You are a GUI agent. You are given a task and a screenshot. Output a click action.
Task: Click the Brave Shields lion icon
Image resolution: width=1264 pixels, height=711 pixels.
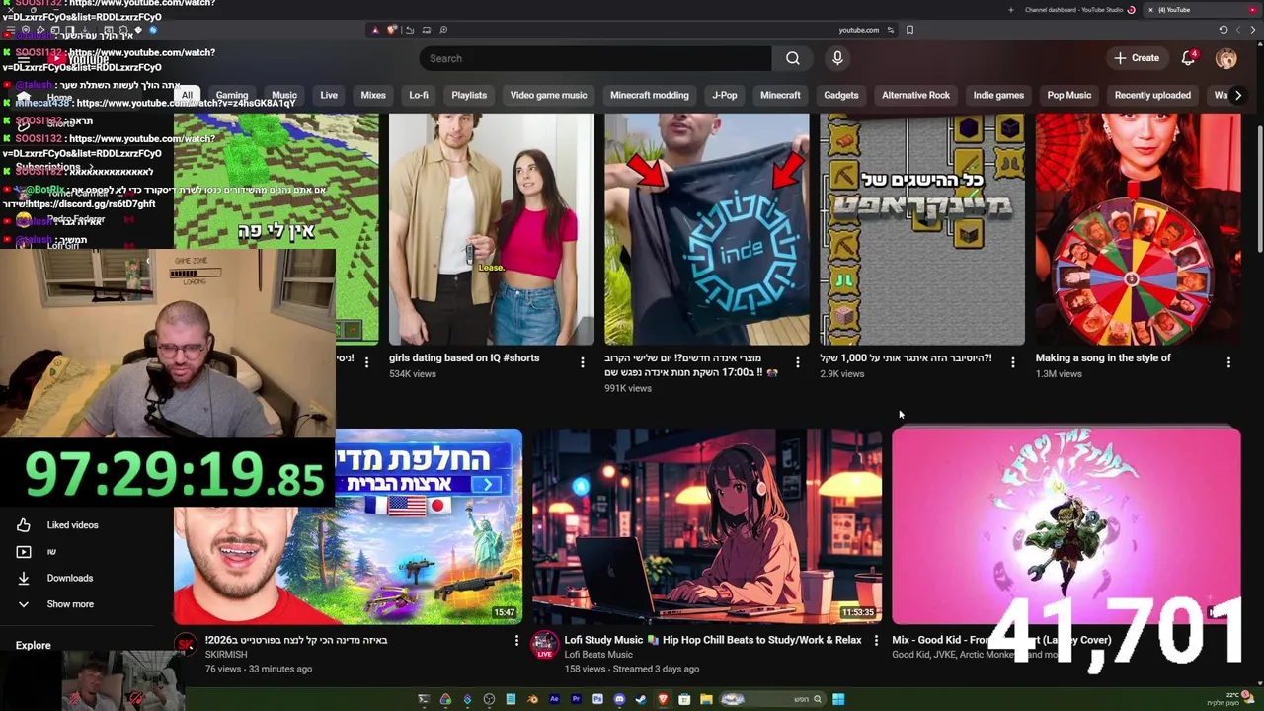392,30
